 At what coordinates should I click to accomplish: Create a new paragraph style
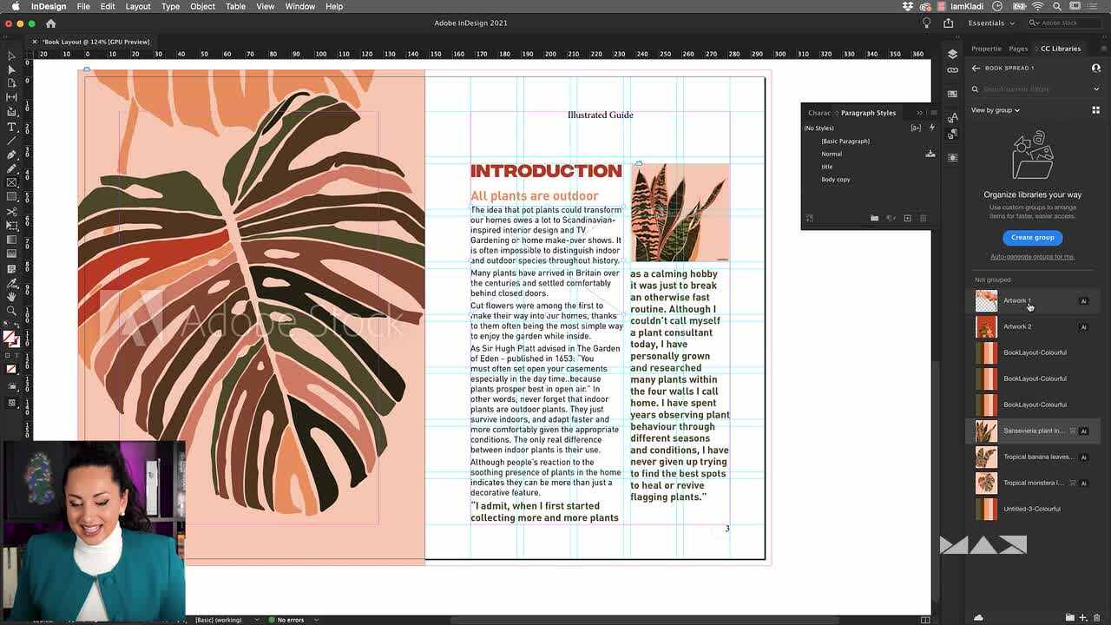[908, 218]
